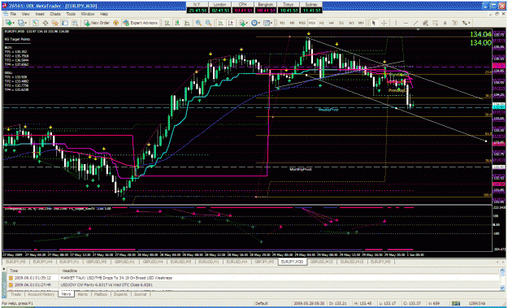Select the vertical line tool

tap(396, 23)
